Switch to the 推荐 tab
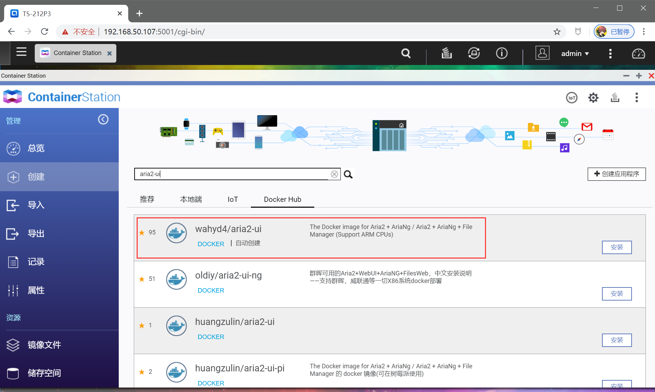 click(x=147, y=199)
